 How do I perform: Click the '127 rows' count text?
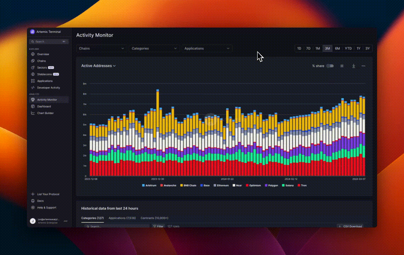tap(173, 226)
